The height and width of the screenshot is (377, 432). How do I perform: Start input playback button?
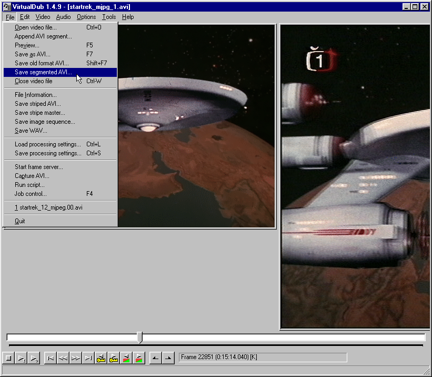[21, 358]
